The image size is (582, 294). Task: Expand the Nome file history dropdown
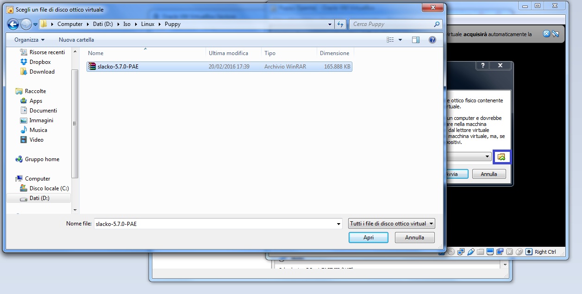338,224
